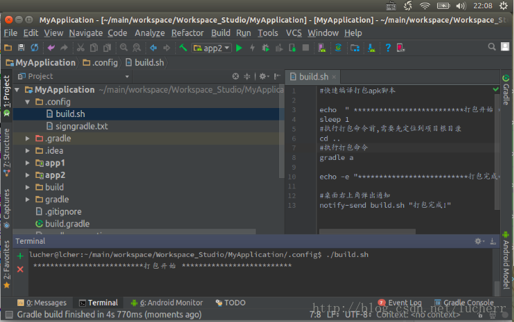Hide the Project panel with side arrow icon
This screenshot has height=322, width=514.
pos(277,76)
